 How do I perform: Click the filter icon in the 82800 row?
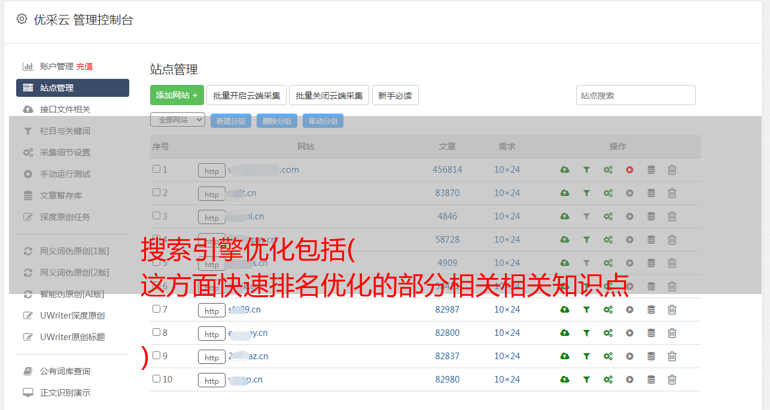pos(586,333)
